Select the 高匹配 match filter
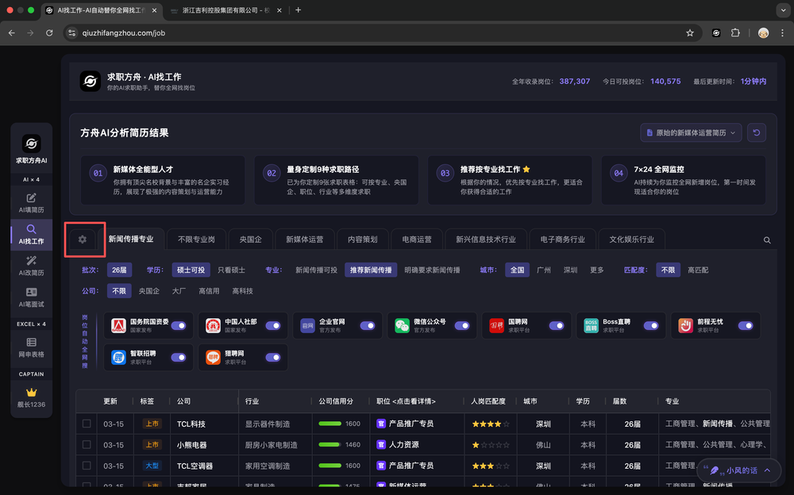Screen dimensions: 794x495 click(x=698, y=270)
